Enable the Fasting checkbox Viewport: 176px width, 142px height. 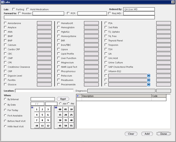[x=14, y=9]
